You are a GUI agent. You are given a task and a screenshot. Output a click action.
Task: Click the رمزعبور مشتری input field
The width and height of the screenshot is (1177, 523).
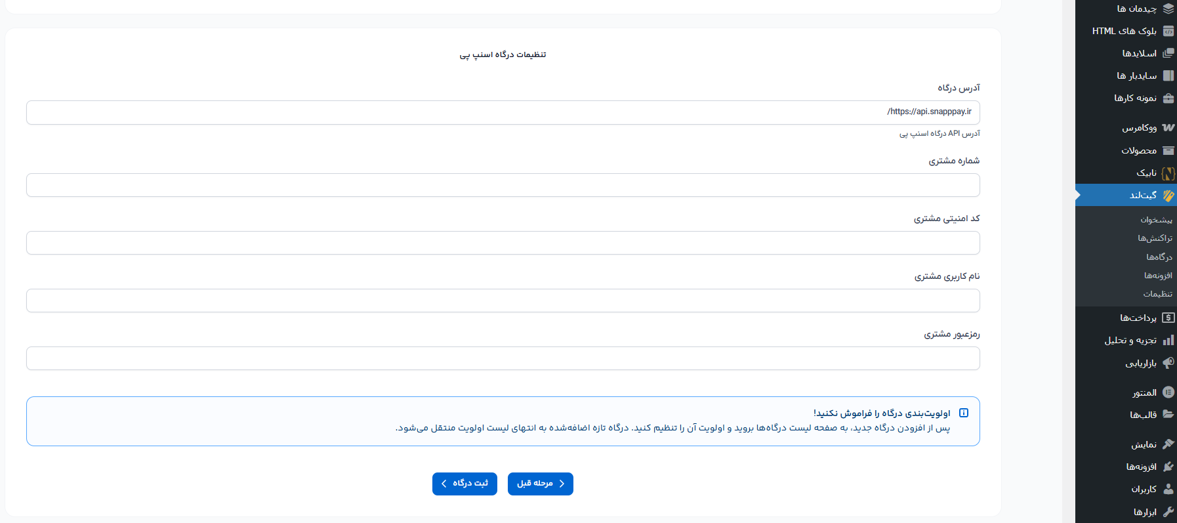point(503,358)
